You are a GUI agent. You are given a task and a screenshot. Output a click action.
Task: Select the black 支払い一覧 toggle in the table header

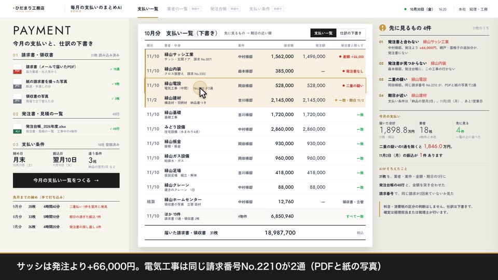(323, 33)
